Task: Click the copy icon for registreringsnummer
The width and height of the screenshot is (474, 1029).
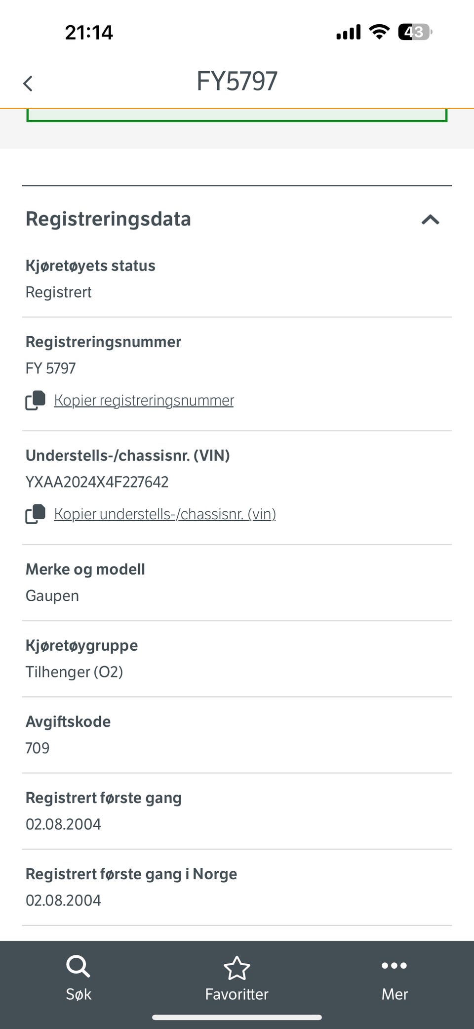Action: (x=35, y=400)
